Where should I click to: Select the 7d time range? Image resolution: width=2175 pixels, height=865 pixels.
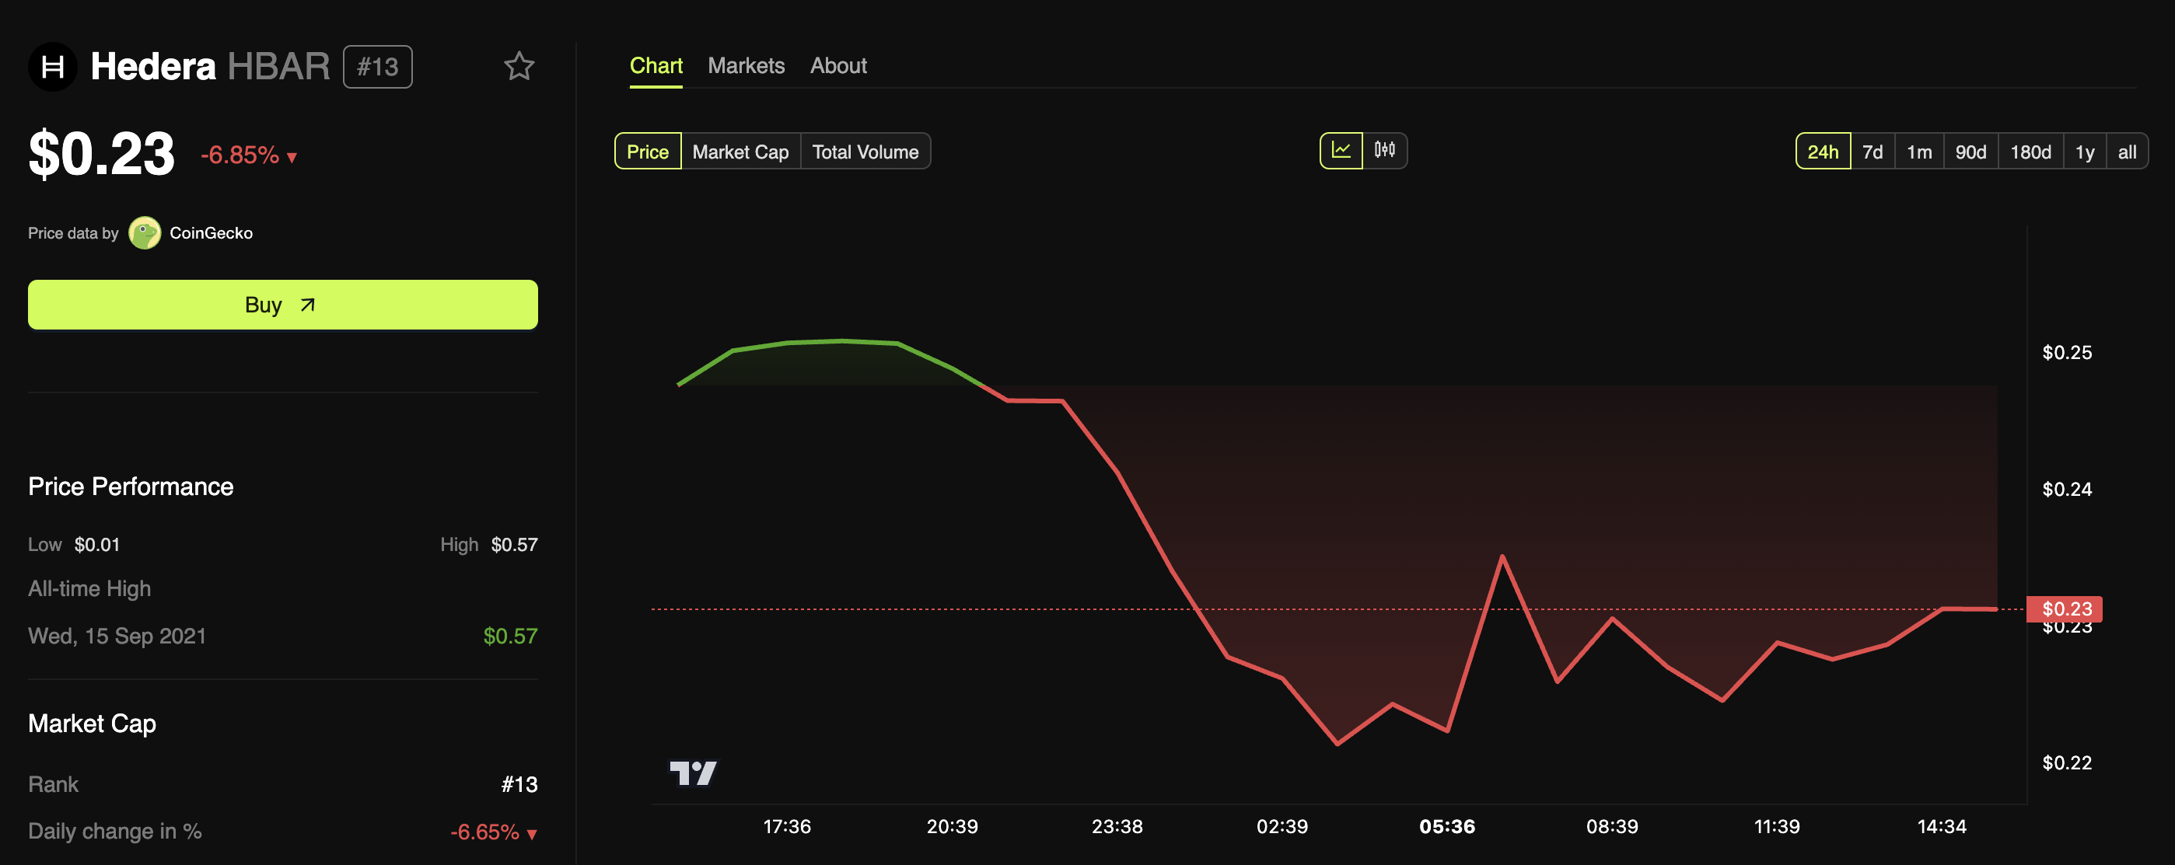1872,152
